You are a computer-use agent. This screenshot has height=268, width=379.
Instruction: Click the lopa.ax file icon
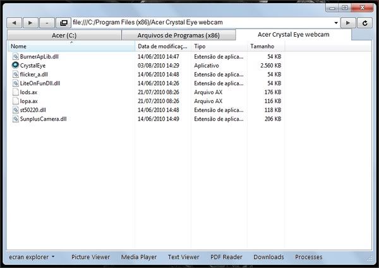(x=15, y=101)
